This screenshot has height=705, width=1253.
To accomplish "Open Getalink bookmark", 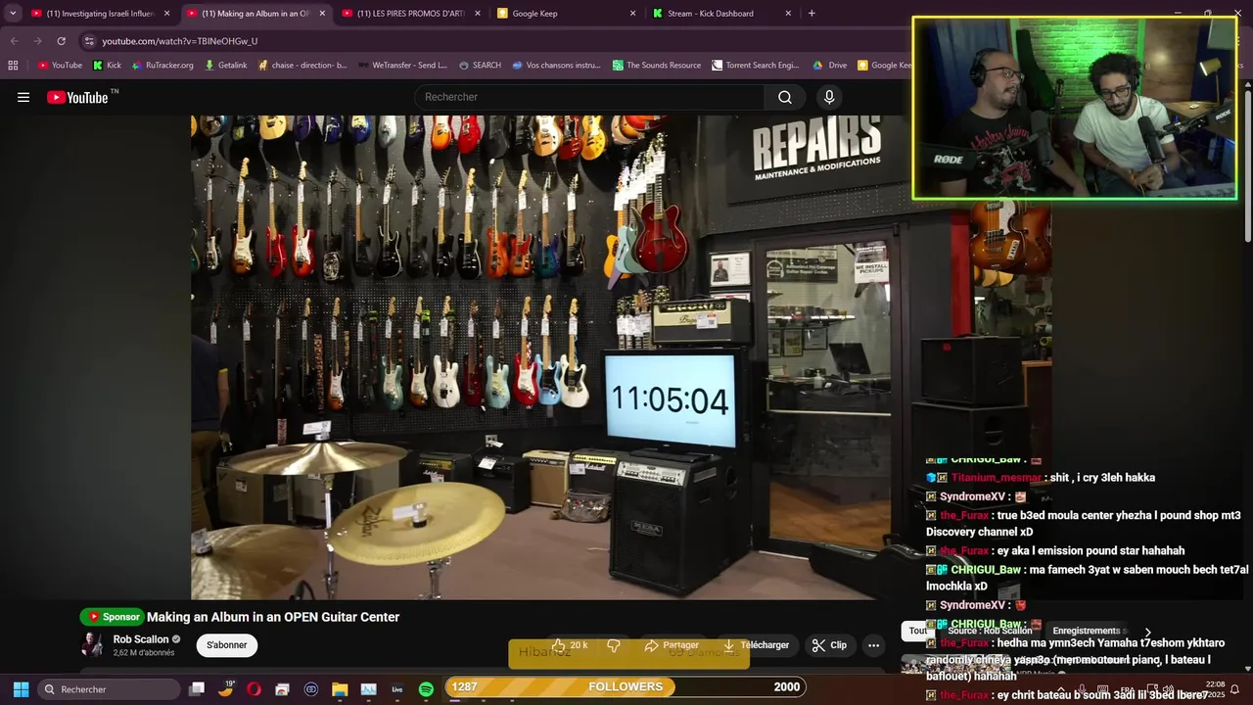I will coord(225,66).
